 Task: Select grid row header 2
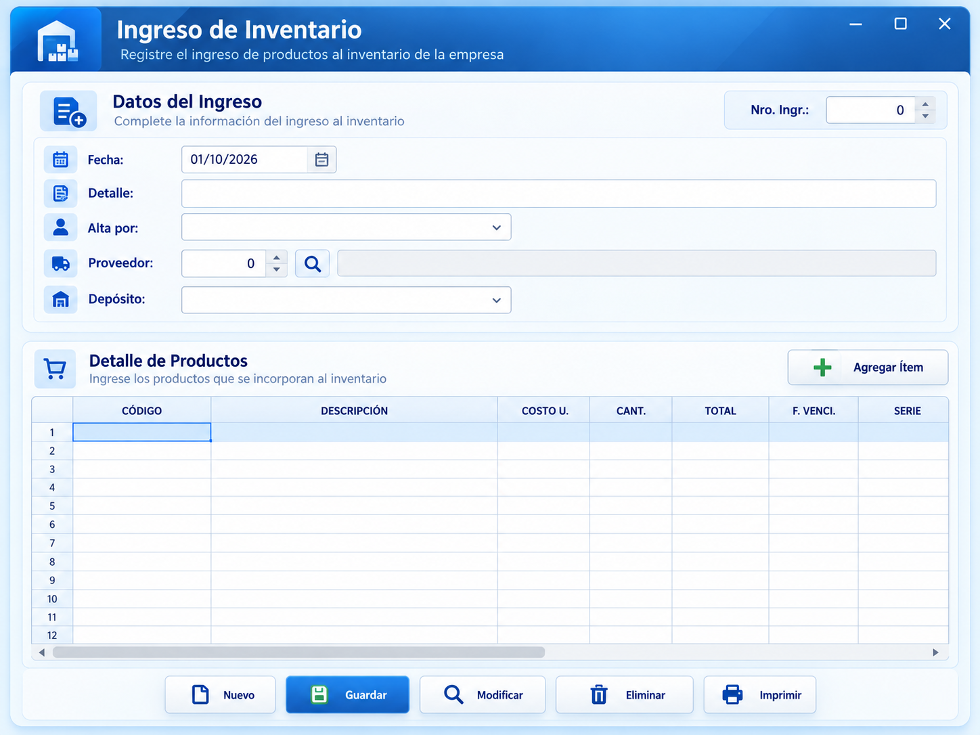coord(52,451)
